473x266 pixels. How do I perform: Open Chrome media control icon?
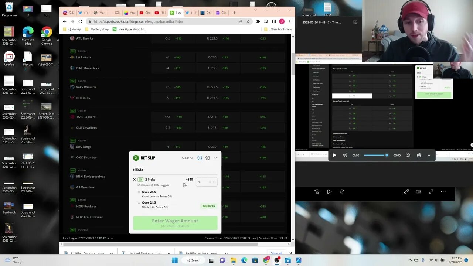266,21
